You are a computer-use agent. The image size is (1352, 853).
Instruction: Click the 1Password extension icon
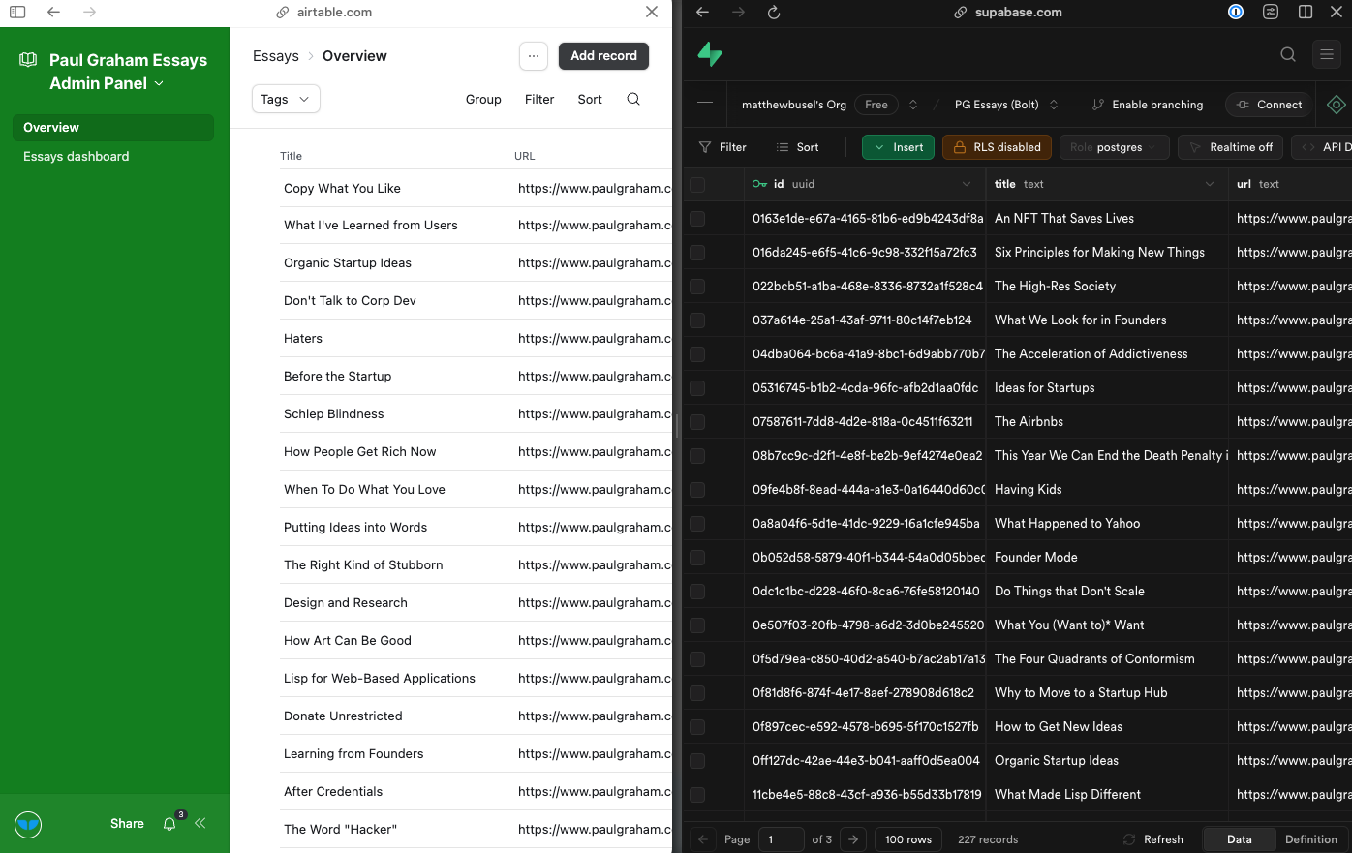coord(1236,13)
